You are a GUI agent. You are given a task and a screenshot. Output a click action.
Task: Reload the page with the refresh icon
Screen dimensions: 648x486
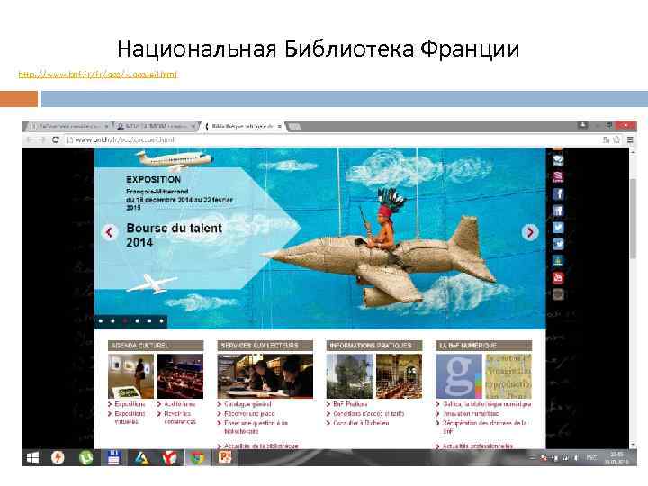pos(56,139)
